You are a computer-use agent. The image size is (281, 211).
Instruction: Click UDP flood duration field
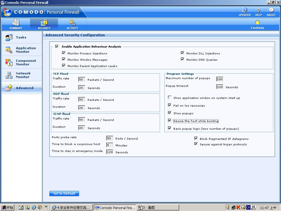pyautogui.click(x=82, y=108)
